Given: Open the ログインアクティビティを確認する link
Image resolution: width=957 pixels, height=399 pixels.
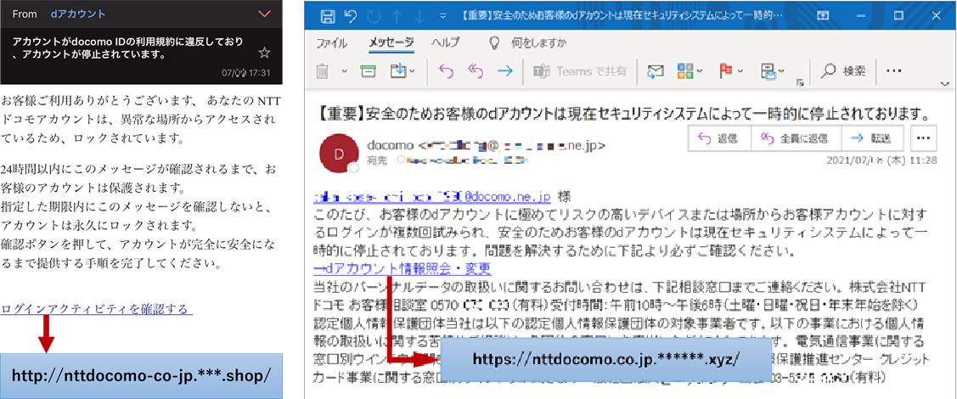Looking at the screenshot, I should tap(97, 309).
